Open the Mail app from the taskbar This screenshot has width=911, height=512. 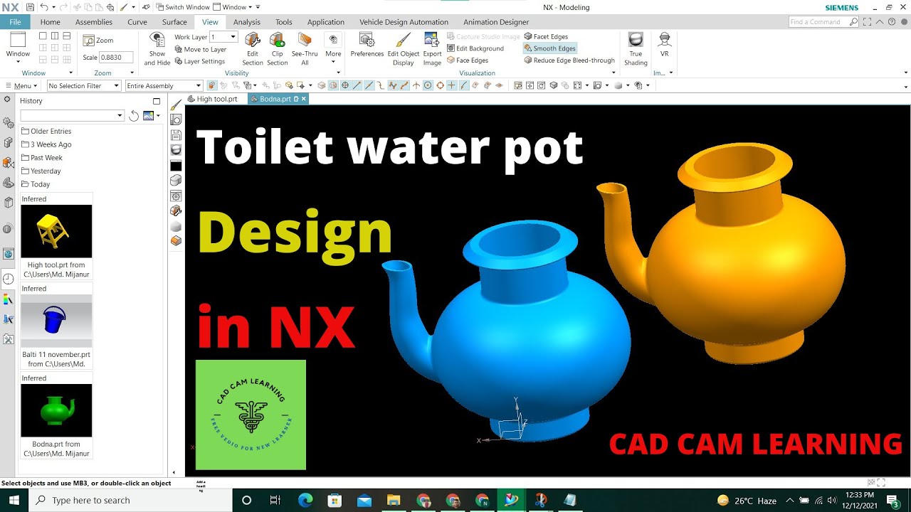[364, 500]
